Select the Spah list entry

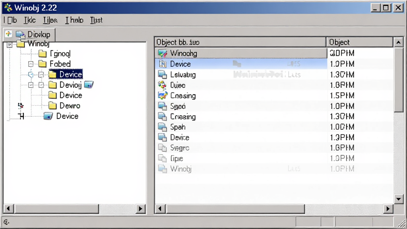coord(178,127)
